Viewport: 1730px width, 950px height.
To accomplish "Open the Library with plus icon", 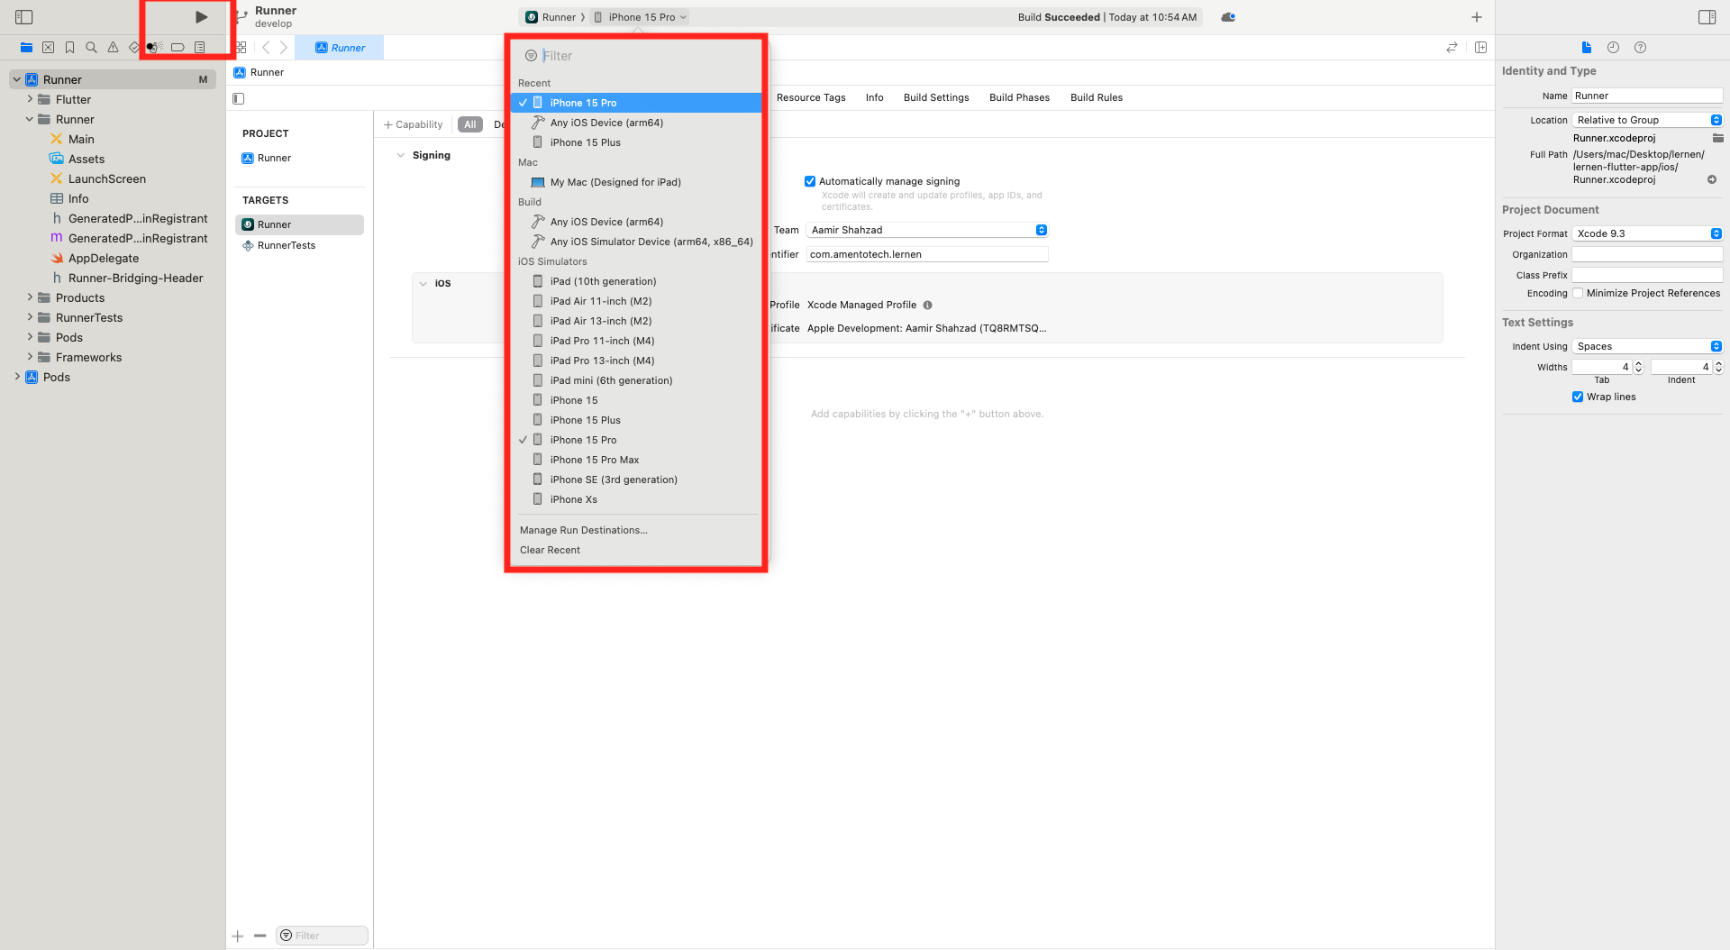I will 1477,17.
